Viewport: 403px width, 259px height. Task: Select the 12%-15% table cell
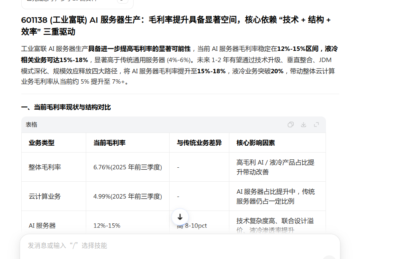[107, 226]
